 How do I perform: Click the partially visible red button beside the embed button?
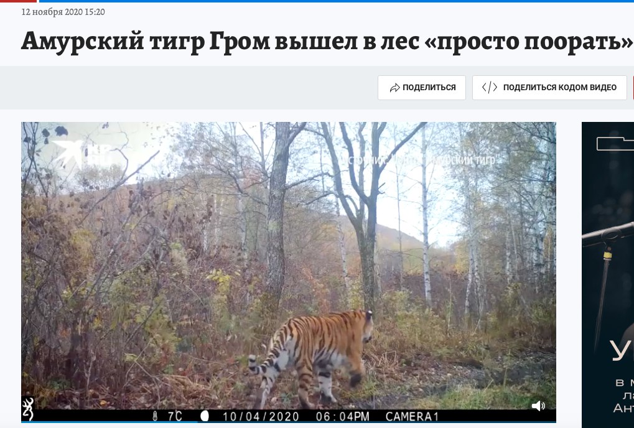(632, 88)
